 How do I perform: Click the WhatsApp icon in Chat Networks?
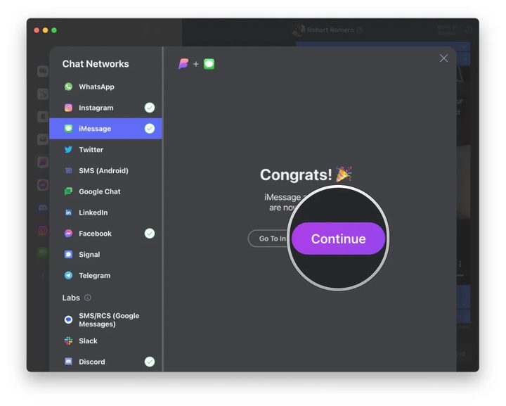pos(68,87)
